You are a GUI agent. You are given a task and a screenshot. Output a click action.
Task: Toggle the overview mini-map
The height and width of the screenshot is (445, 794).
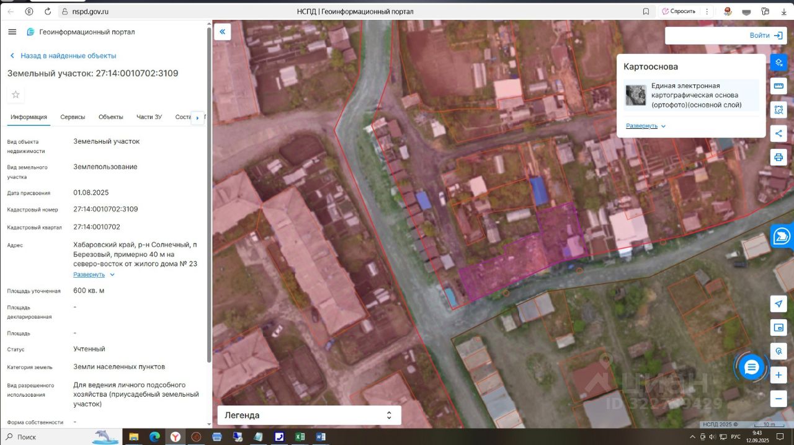click(778, 327)
